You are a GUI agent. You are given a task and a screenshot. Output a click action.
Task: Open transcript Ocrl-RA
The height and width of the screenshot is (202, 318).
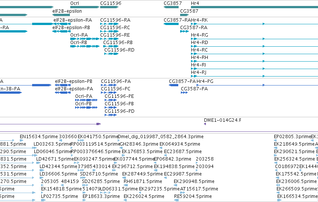coord(79,35)
